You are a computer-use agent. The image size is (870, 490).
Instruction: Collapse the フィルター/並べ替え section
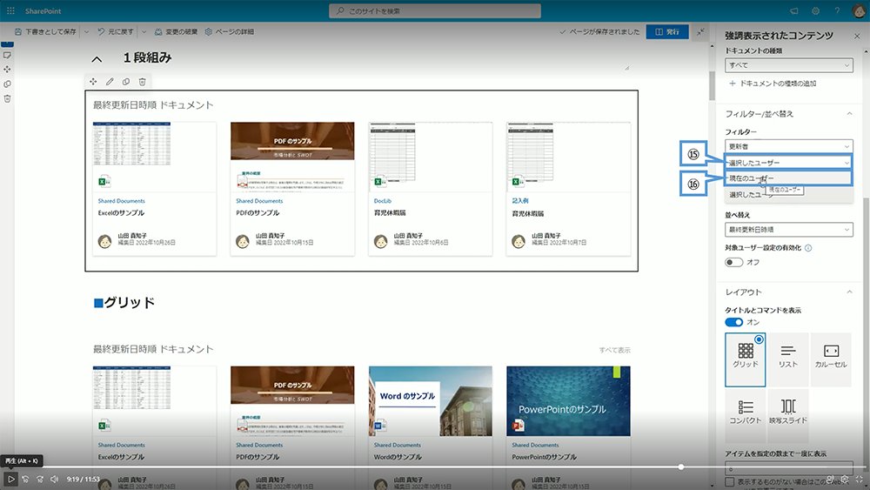(x=849, y=114)
